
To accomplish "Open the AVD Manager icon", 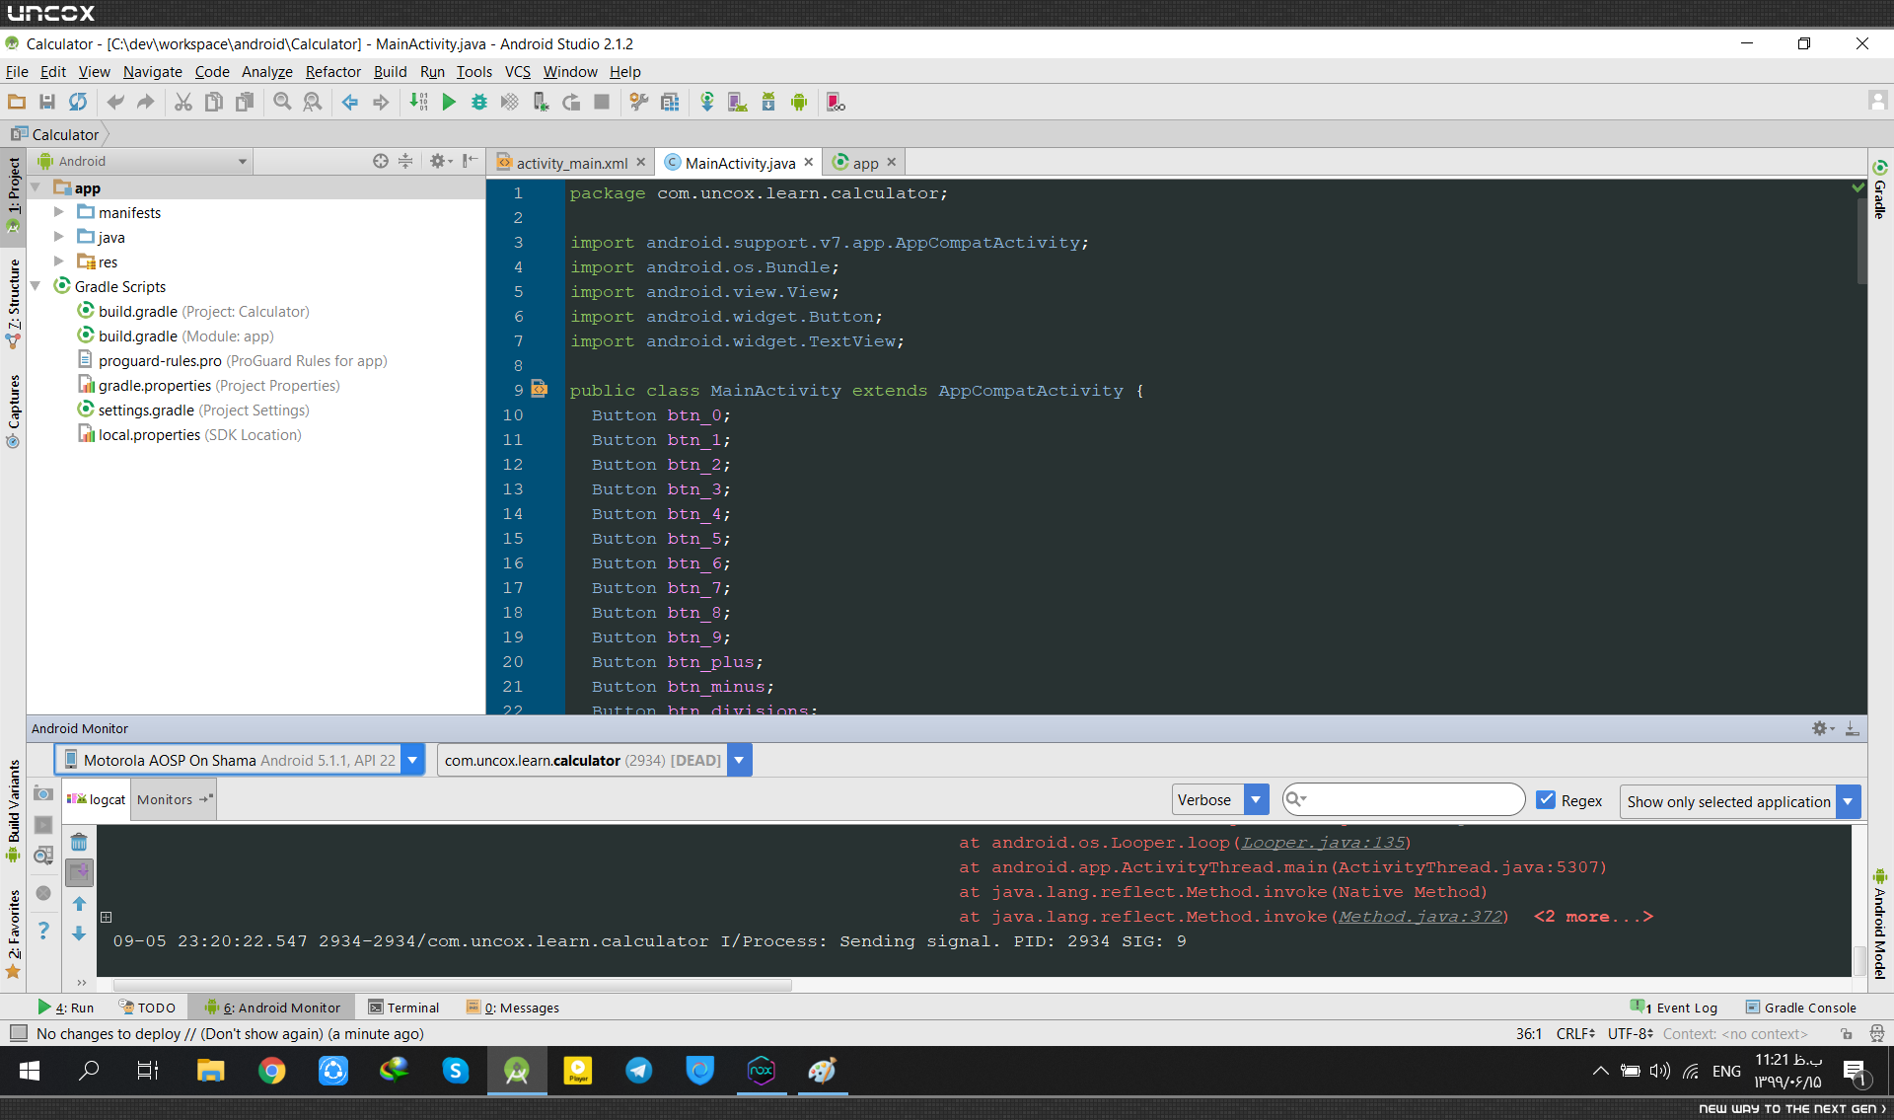I will click(x=737, y=102).
